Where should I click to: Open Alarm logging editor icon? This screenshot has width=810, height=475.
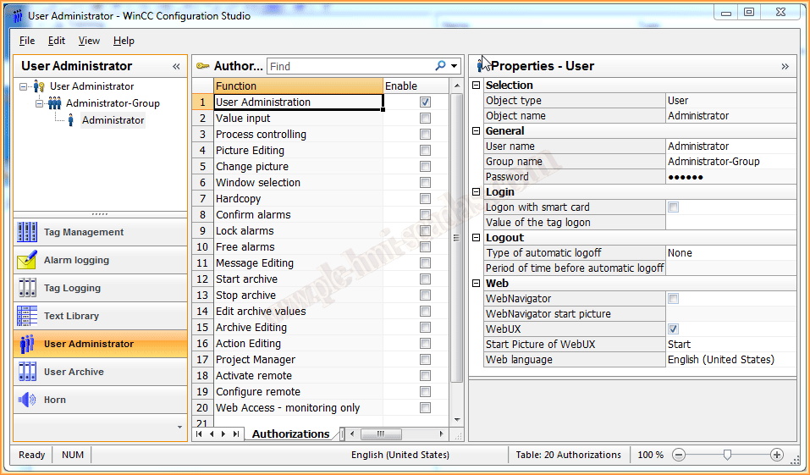tap(27, 260)
